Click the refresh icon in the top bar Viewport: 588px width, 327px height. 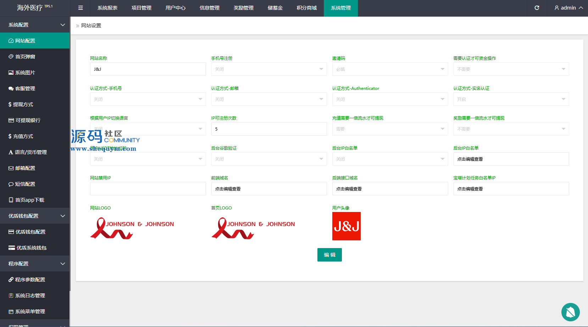[x=537, y=8]
